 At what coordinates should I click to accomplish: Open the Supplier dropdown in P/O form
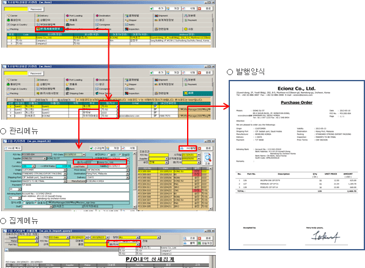point(45,159)
